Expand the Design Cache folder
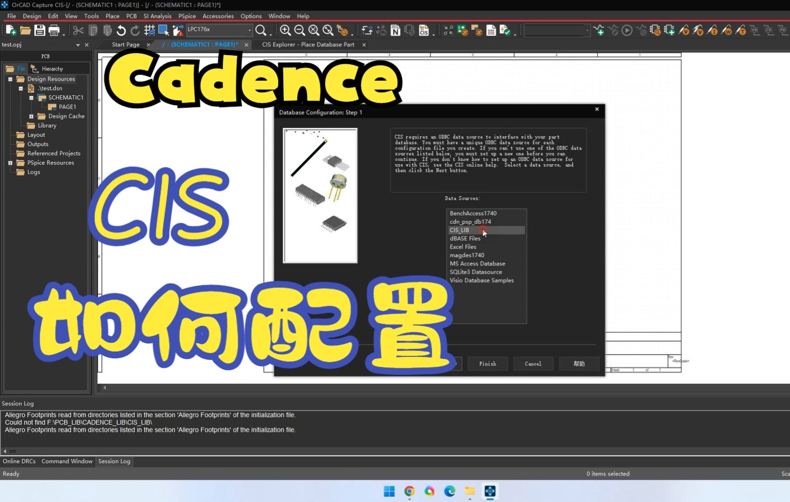The image size is (790, 502). [x=31, y=116]
